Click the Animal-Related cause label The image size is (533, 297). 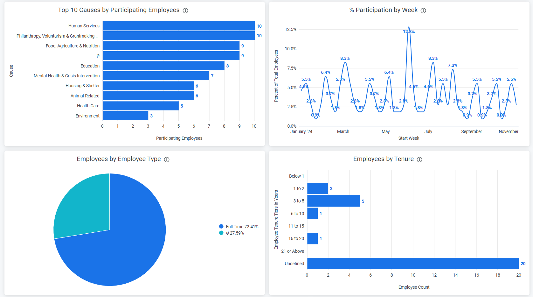click(85, 96)
